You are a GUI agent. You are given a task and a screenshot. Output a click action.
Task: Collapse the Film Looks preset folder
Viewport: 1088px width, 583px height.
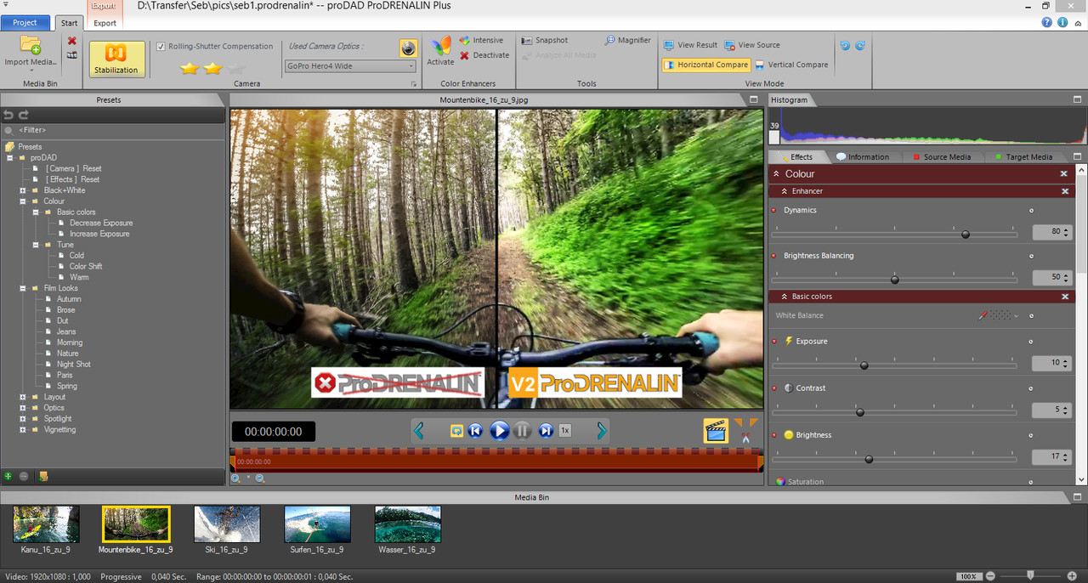(x=24, y=288)
